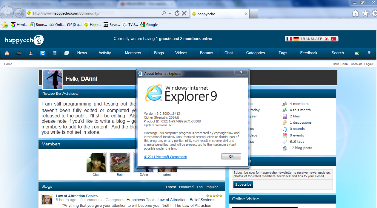Open the Members menu item
The height and width of the screenshot is (208, 377).
click(133, 53)
